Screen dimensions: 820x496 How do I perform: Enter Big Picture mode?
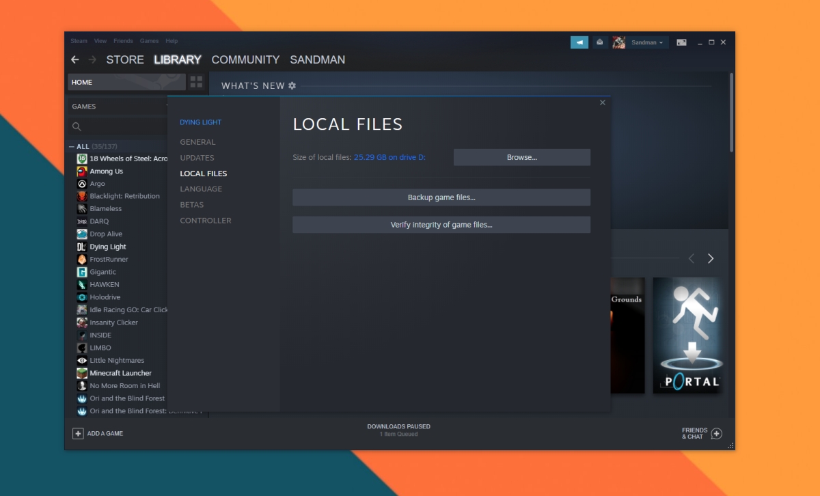pos(681,42)
